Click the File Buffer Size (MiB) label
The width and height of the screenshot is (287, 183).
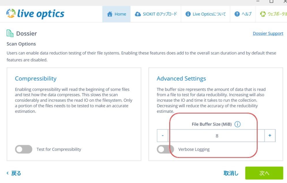tap(212, 124)
